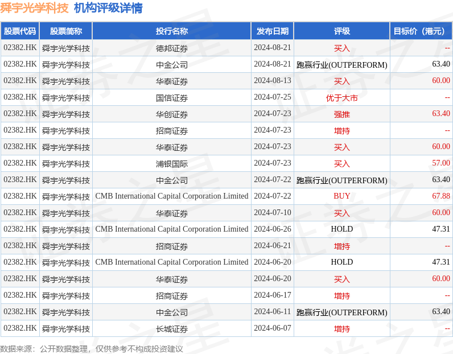Click the 评级 column header
Screen dimensions: 453x354
(x=342, y=31)
